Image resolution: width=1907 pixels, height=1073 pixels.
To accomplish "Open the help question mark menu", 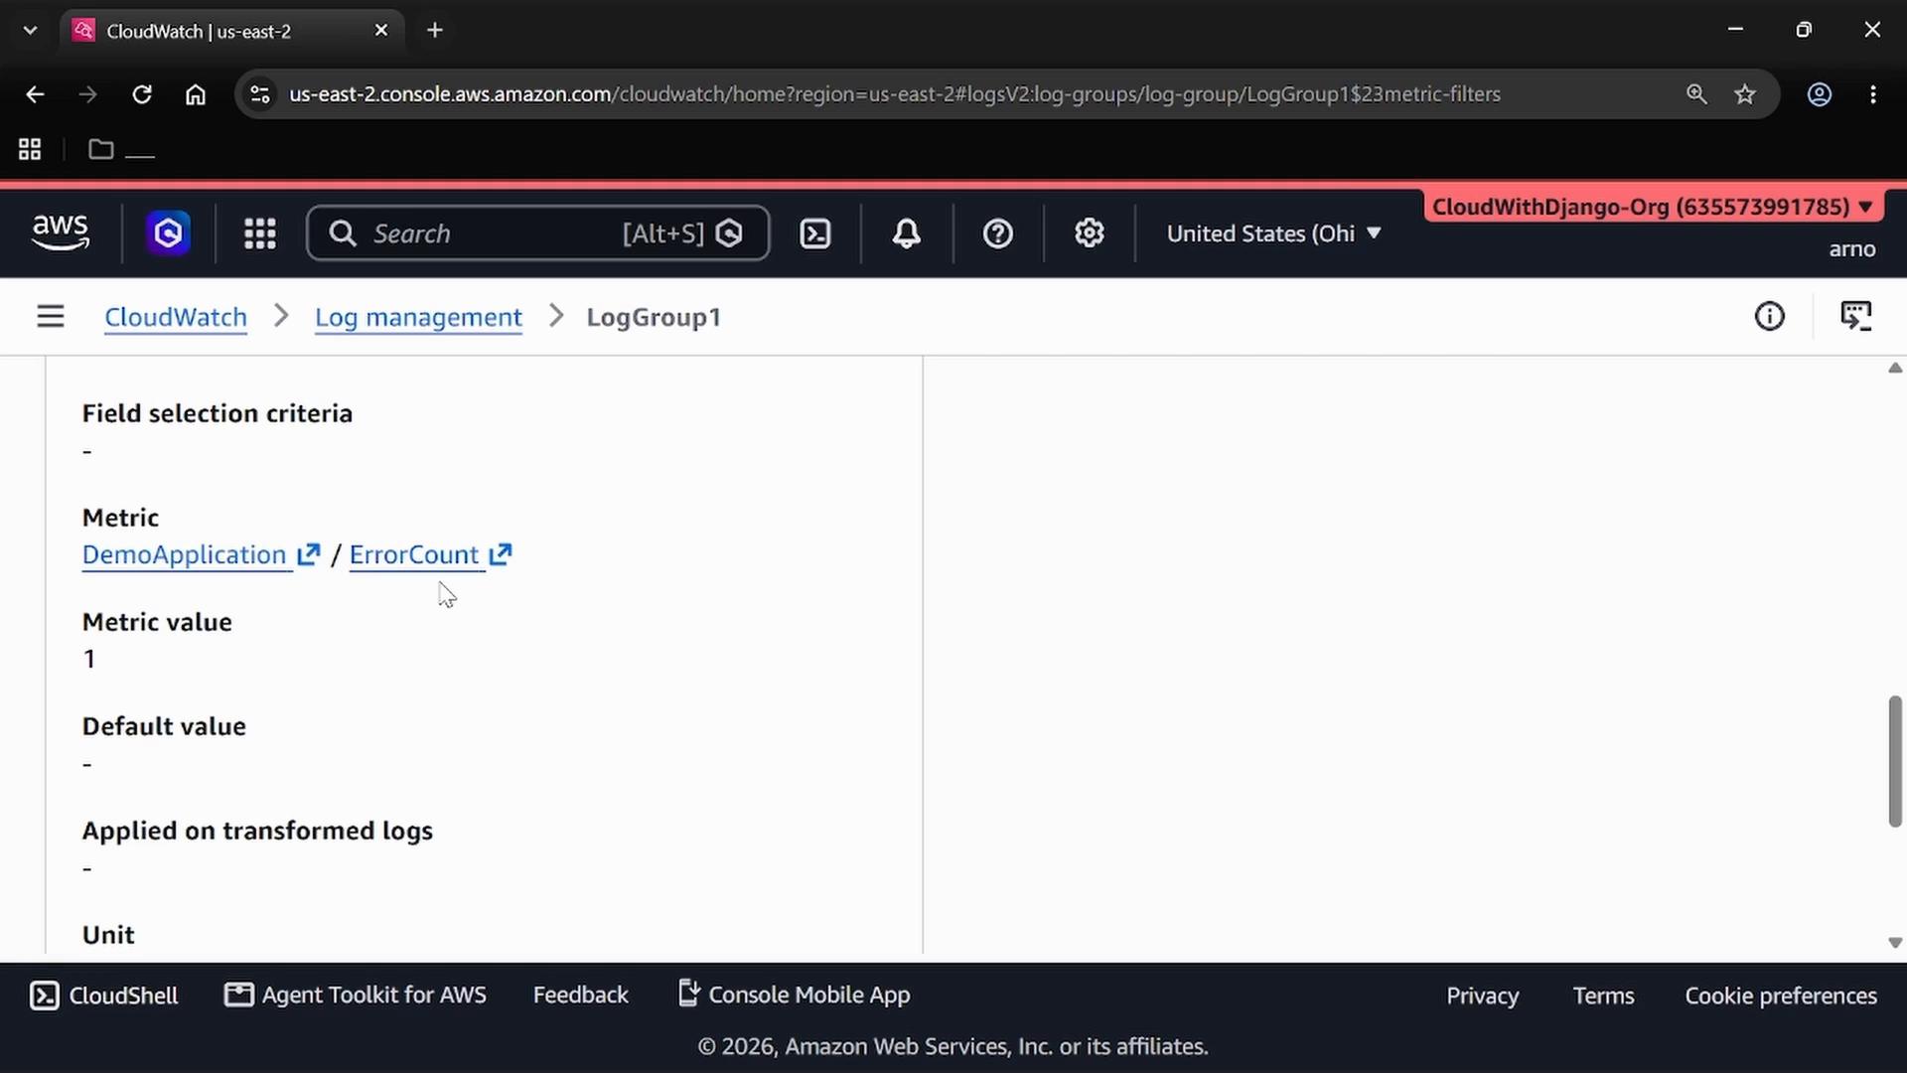I will point(997,233).
